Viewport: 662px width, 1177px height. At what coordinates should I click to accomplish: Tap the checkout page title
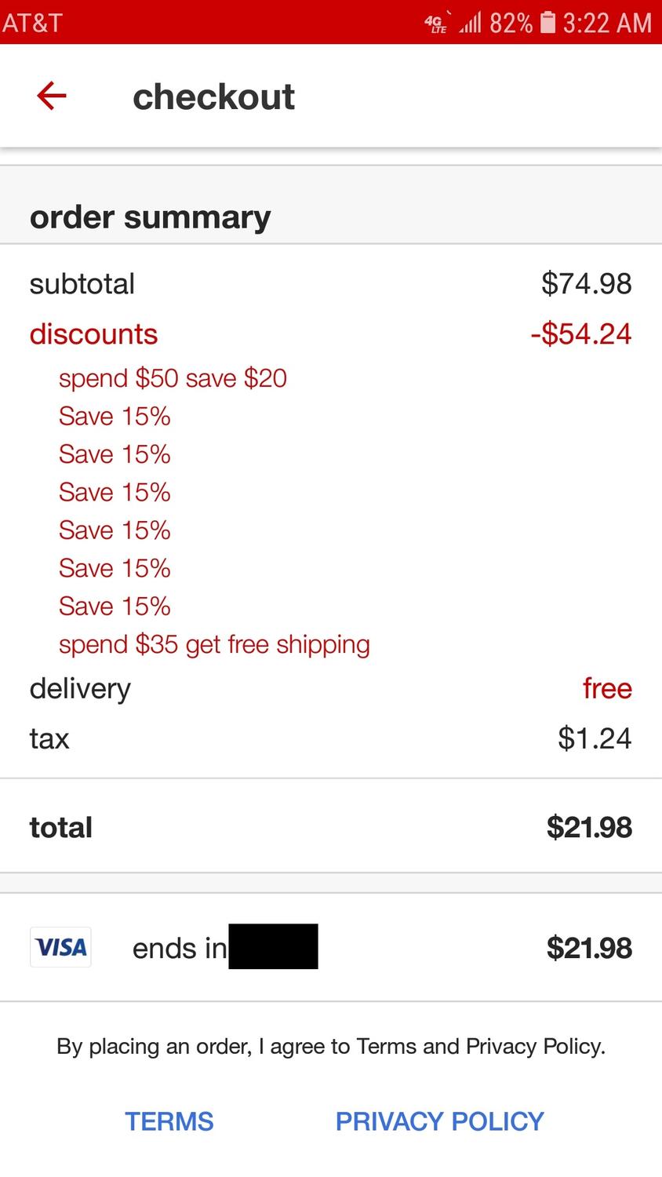click(213, 97)
